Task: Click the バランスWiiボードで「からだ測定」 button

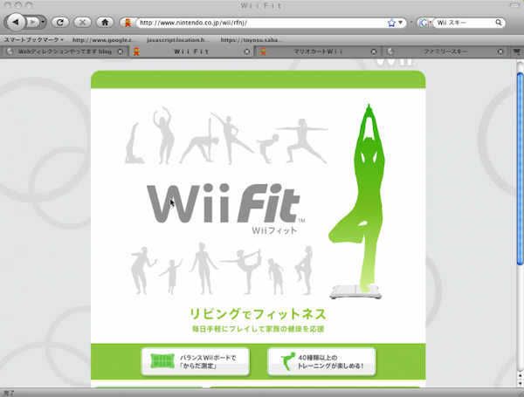Action: click(x=196, y=361)
